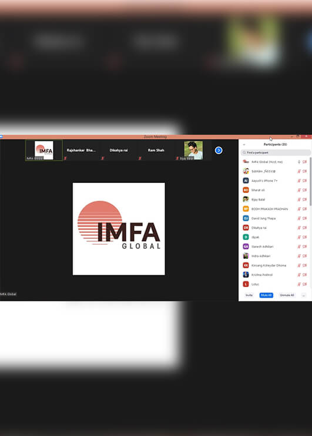Click video icon in Bijay Balal row
Viewport: 312px width, 436px height.
304,199
